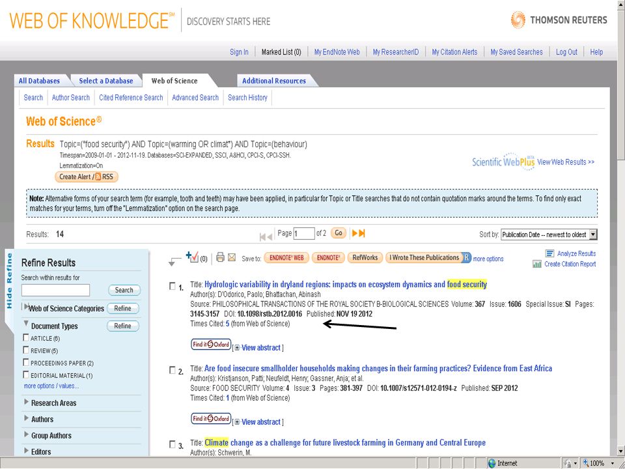Click the Go page button
Screen dimensions: 625x469
(x=339, y=233)
